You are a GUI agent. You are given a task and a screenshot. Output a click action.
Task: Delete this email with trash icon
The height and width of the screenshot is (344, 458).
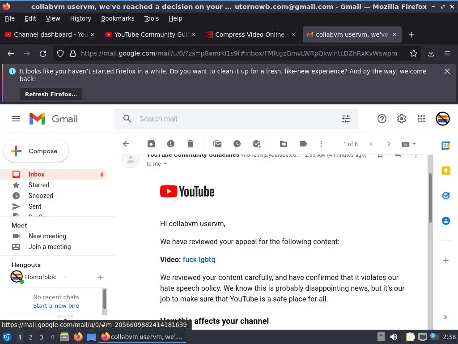[191, 144]
